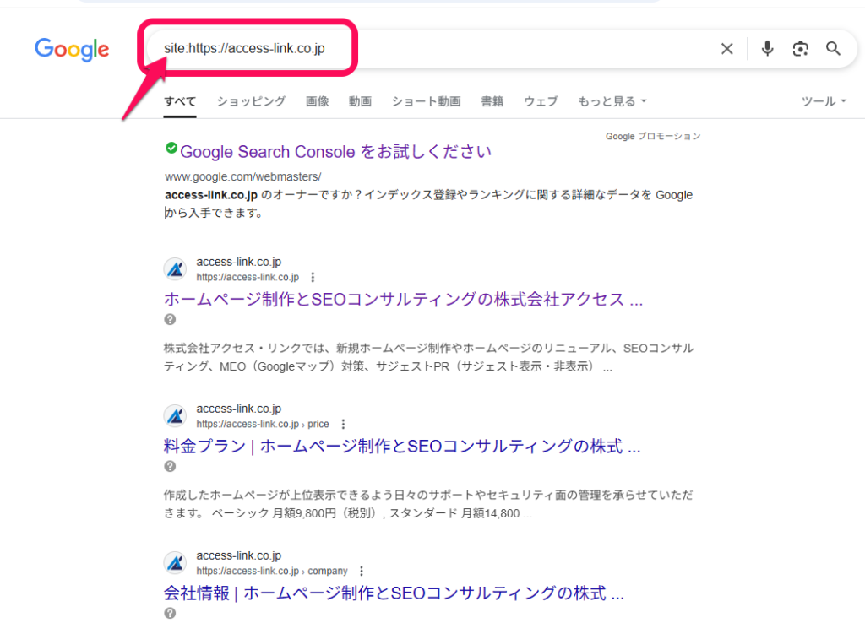Click the favicon of the homepage result
This screenshot has width=865, height=623.
tap(176, 269)
